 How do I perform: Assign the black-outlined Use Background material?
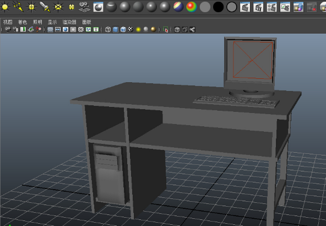coord(231,7)
